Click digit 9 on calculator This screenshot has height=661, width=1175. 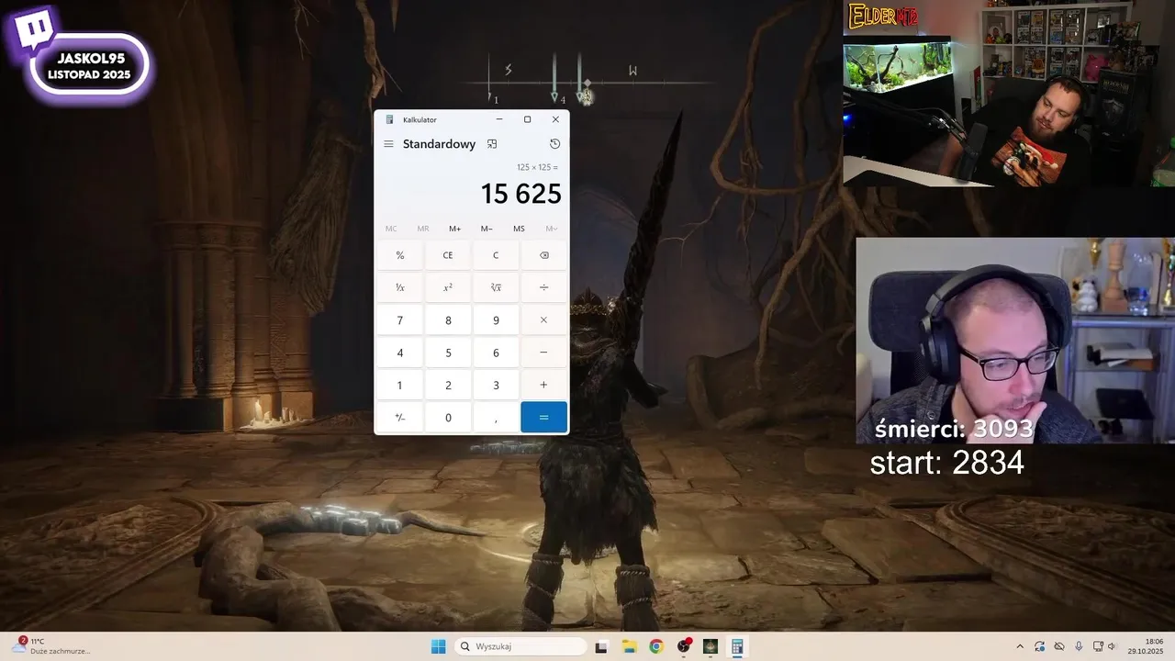[x=496, y=320]
